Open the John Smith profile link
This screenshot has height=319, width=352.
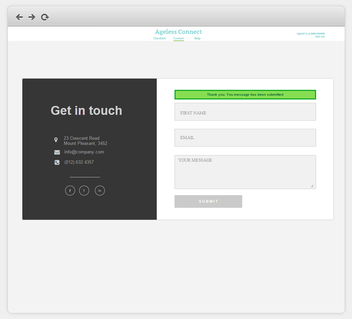(318, 33)
